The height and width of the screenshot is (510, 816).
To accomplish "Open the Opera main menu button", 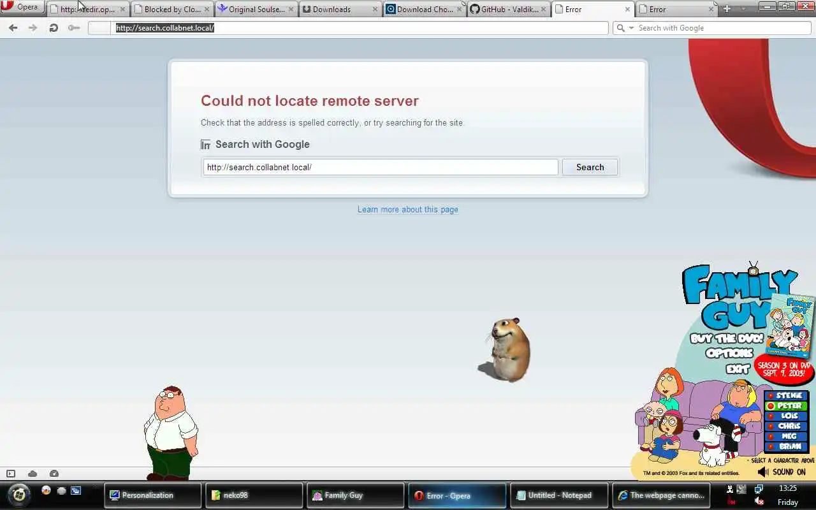I will coord(23,8).
